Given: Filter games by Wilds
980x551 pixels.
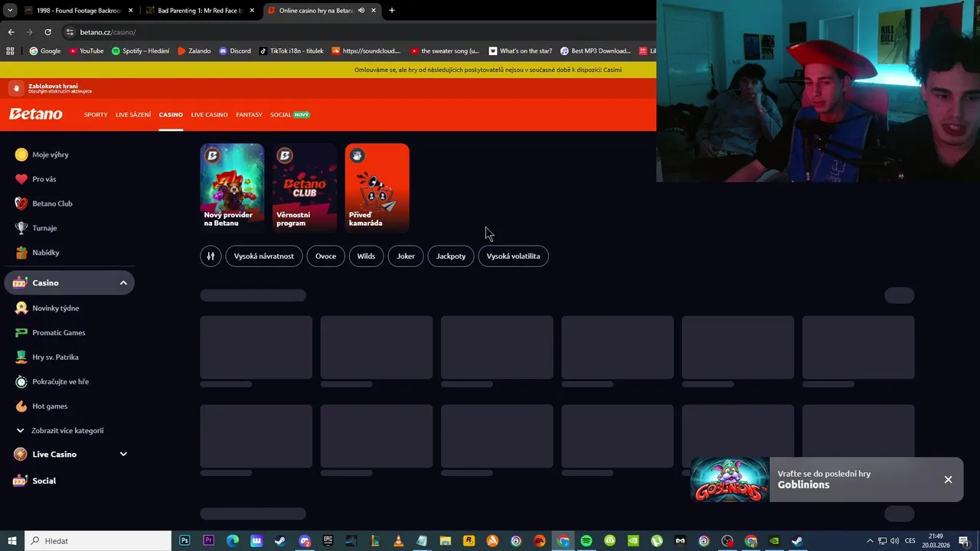Looking at the screenshot, I should pos(366,256).
